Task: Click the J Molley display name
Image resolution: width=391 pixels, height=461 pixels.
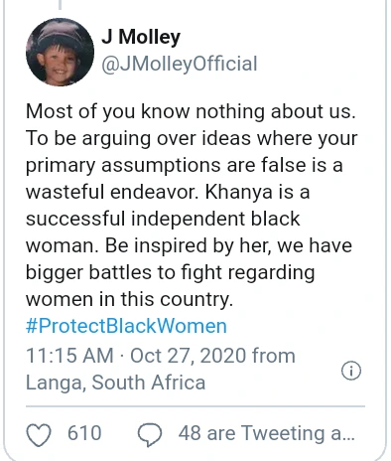Action: (x=141, y=37)
